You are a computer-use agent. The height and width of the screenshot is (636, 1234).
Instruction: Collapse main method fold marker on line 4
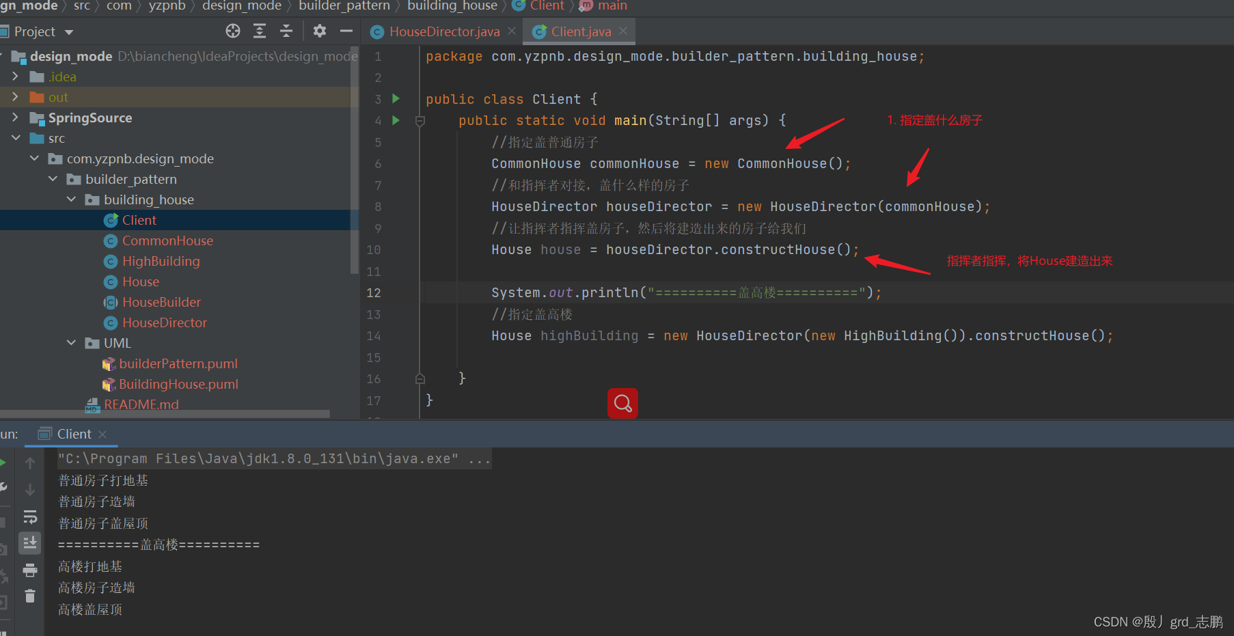pyautogui.click(x=420, y=121)
